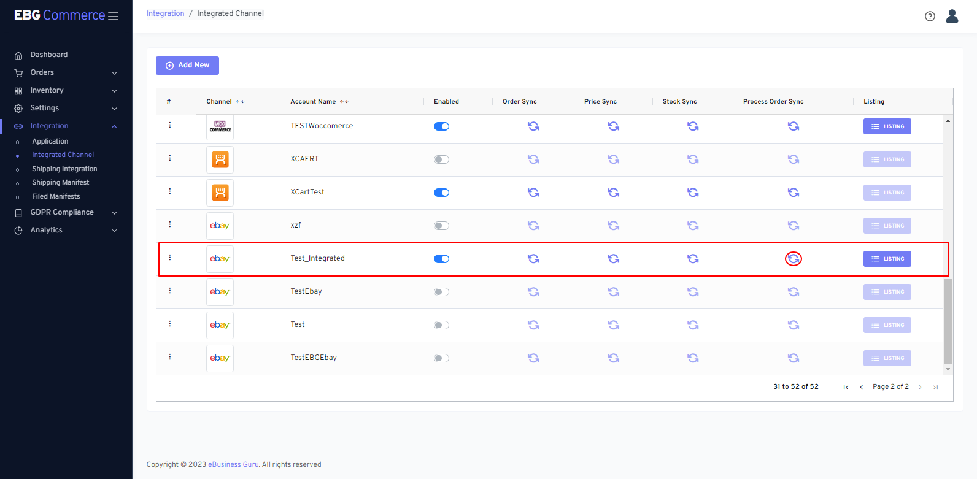Screen dimensions: 977x479
Task: Click circled Process Order Sync for Test_Integrated
Action: [x=794, y=259]
